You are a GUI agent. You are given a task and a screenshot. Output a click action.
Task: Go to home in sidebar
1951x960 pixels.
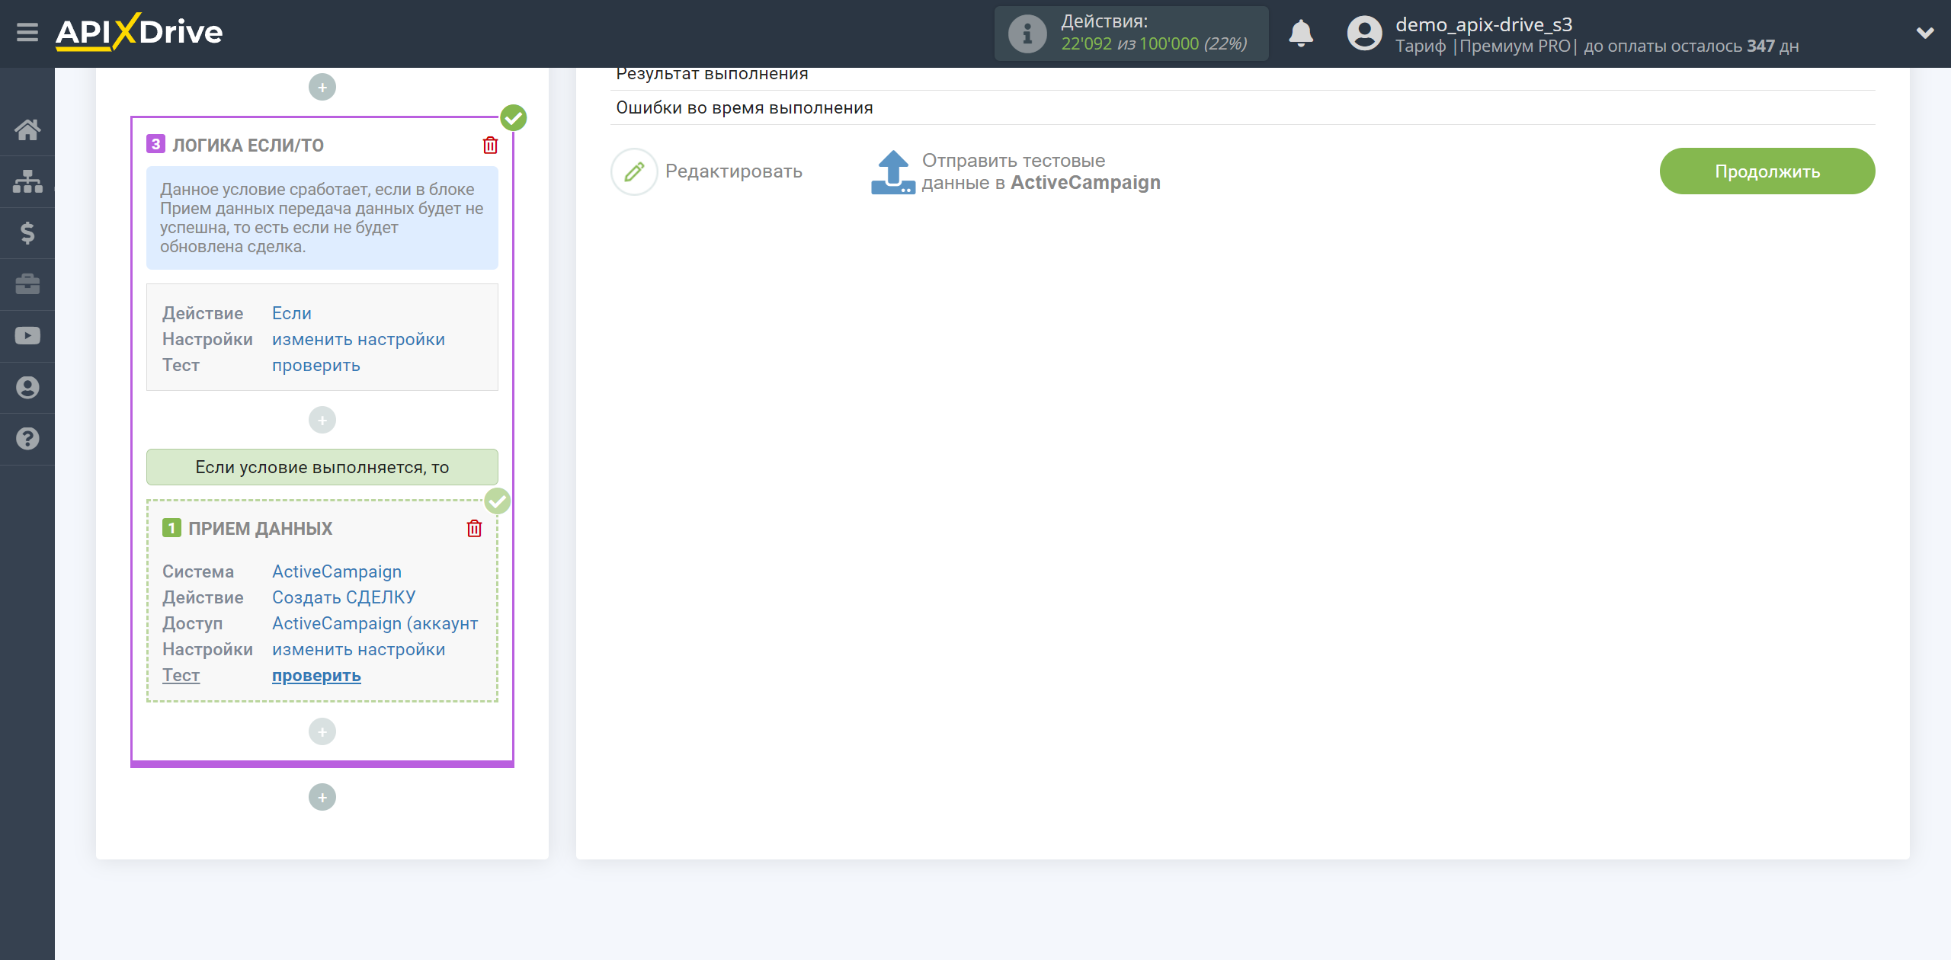(27, 130)
